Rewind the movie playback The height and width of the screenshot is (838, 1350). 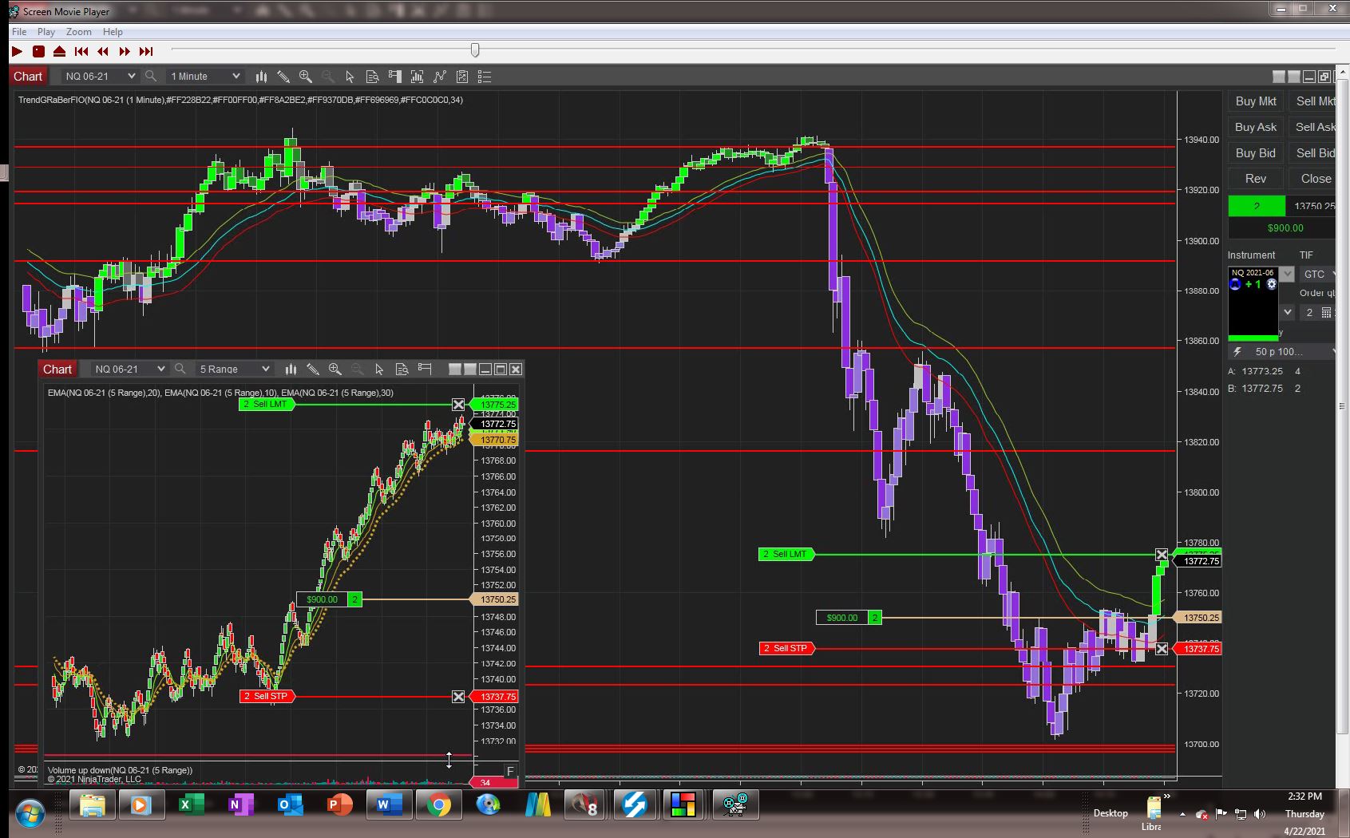103,51
